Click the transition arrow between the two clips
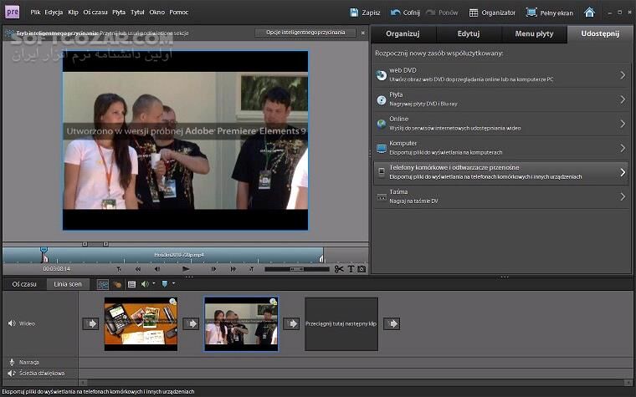Viewport: 636px width, 397px height. pos(191,323)
